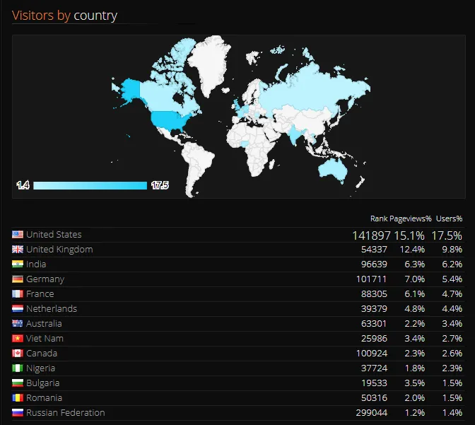The image size is (475, 425).
Task: Click the Germany flag icon
Action: coord(18,279)
